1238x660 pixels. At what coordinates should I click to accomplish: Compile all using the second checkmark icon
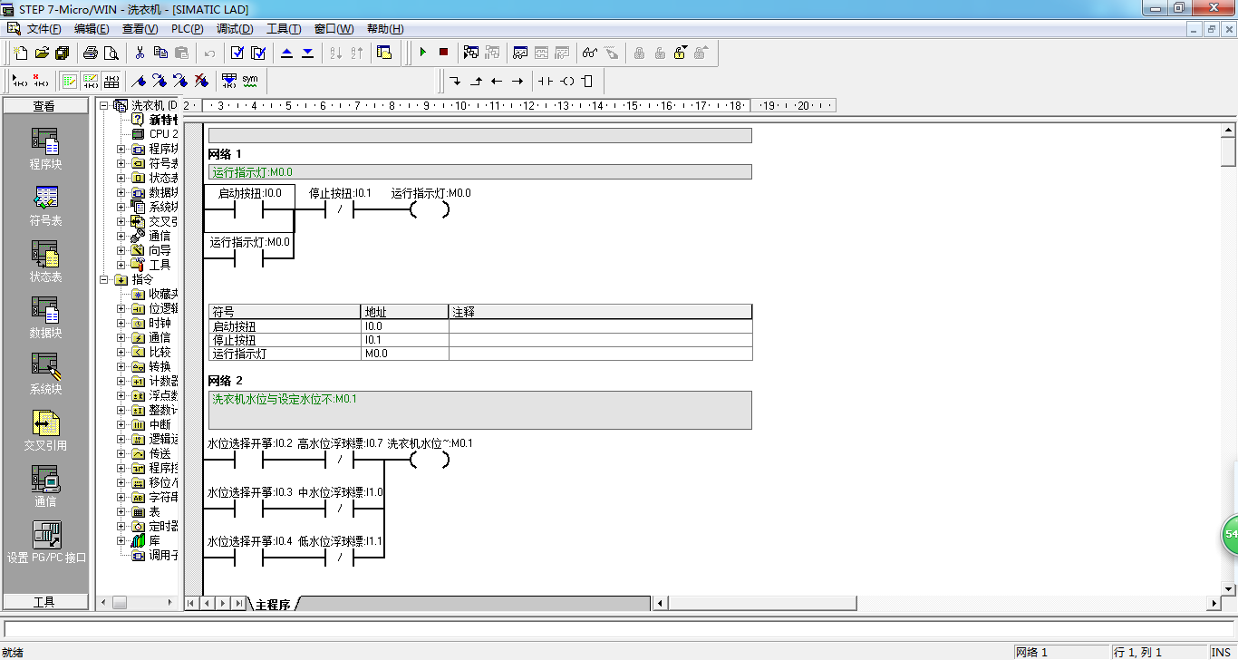258,53
